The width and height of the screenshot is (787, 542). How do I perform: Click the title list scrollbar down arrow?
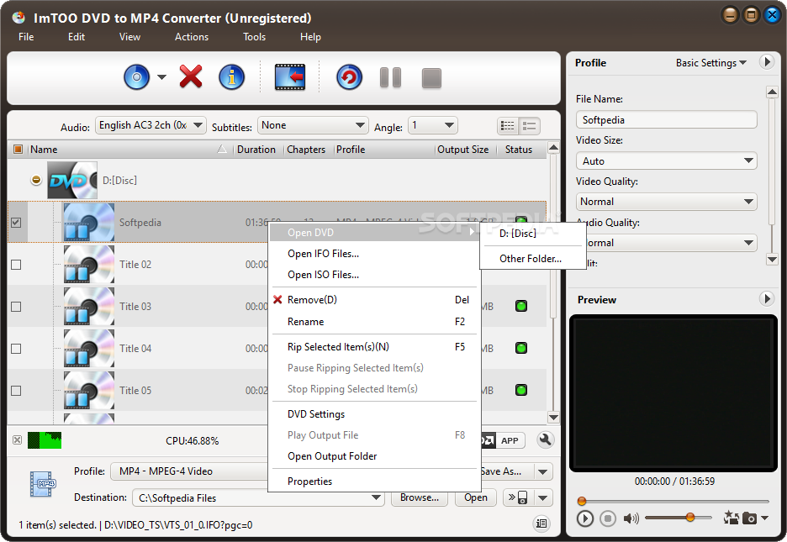[553, 417]
